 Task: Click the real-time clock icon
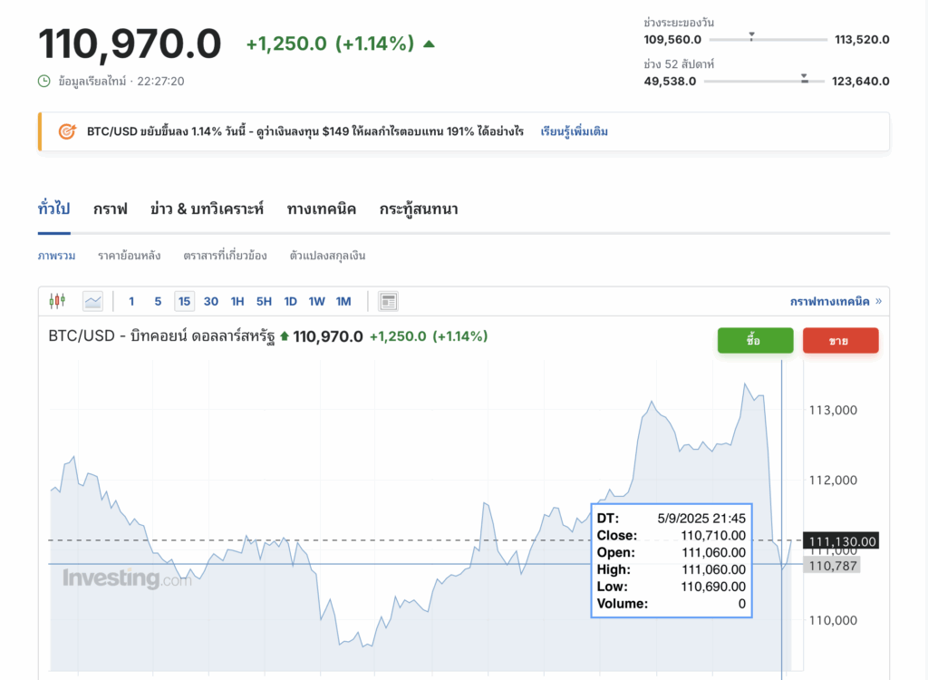pyautogui.click(x=44, y=81)
